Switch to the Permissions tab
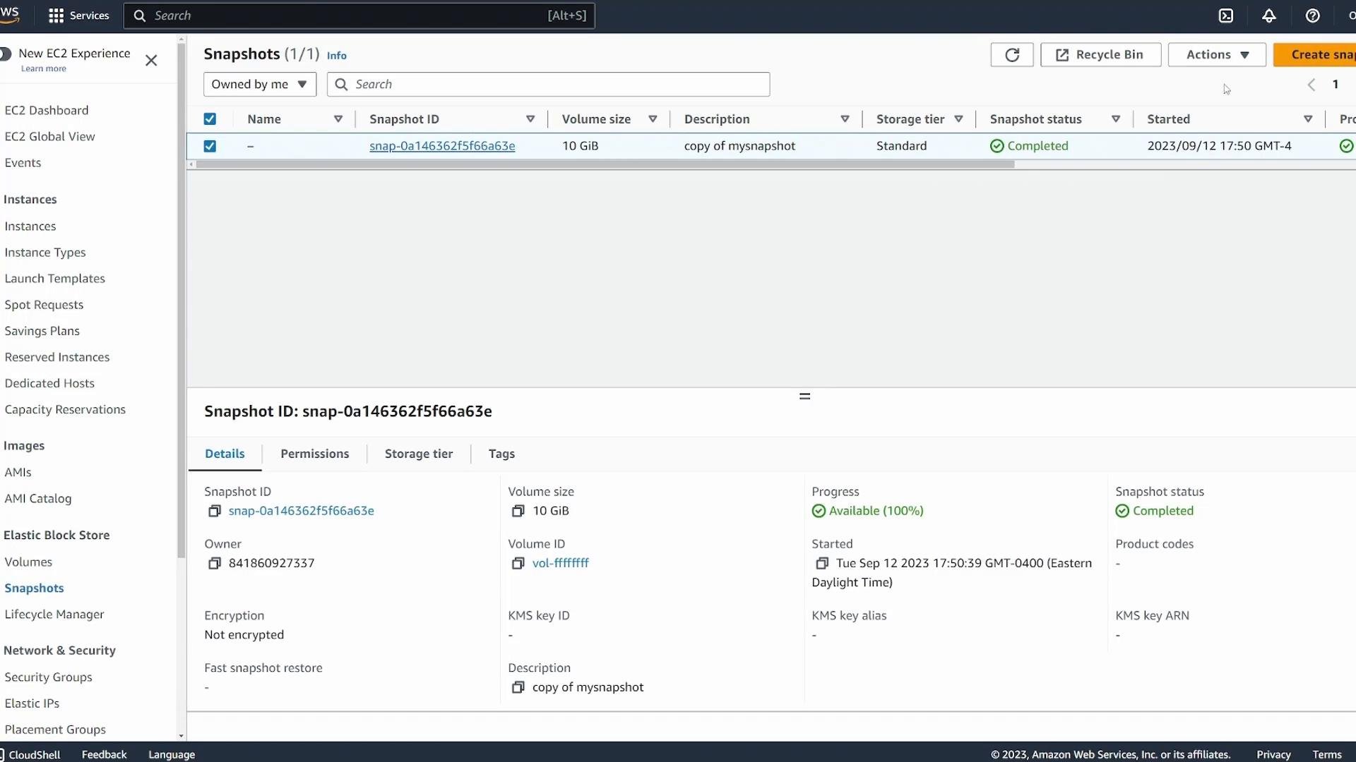The height and width of the screenshot is (762, 1356). [315, 454]
